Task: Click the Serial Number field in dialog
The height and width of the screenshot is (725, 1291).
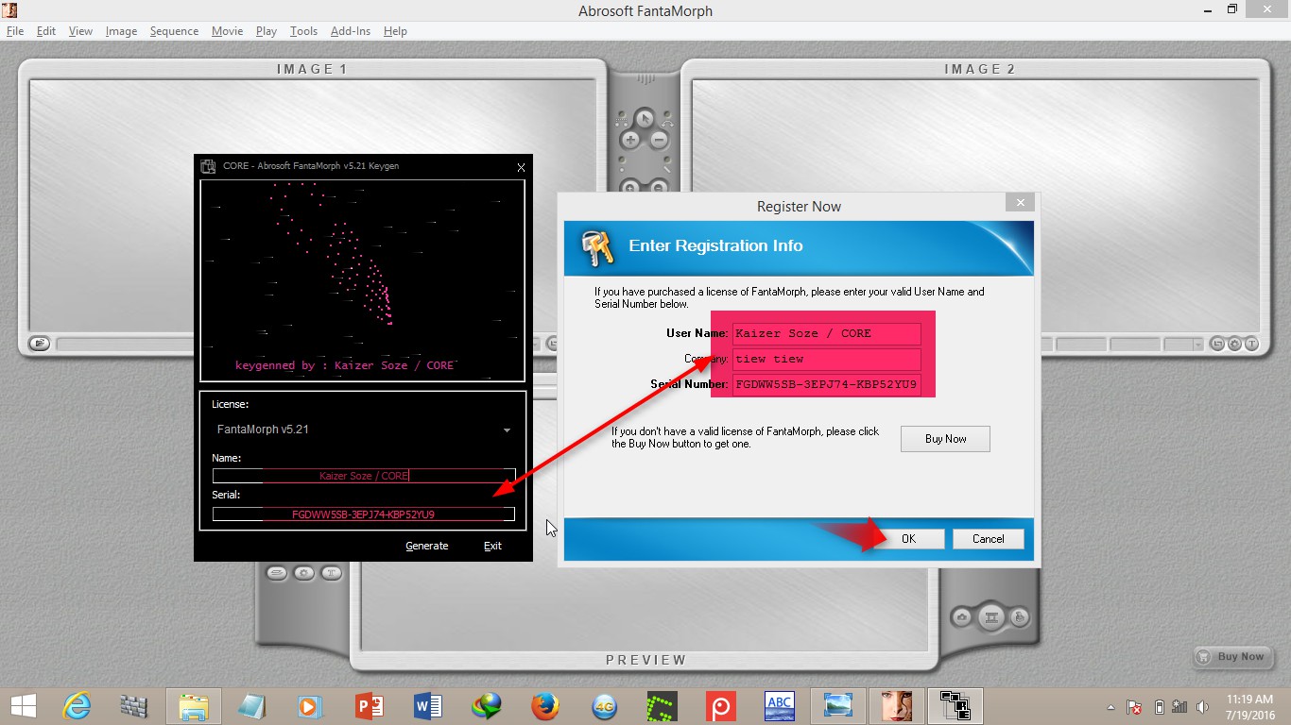Action: [x=826, y=384]
